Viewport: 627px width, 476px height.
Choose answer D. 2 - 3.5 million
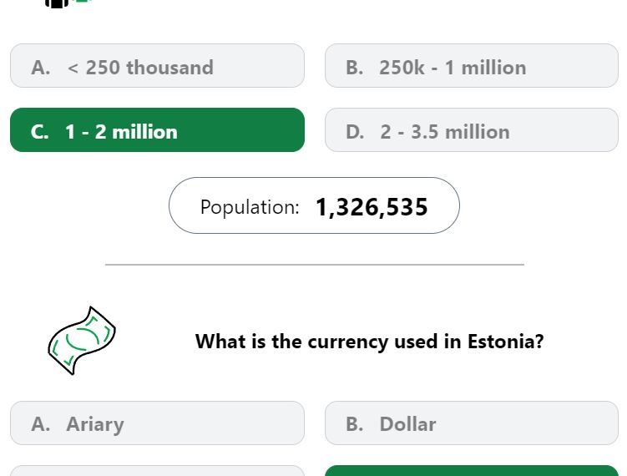(472, 130)
